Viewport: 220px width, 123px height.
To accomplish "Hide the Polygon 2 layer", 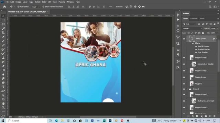I will (x=184, y=84).
